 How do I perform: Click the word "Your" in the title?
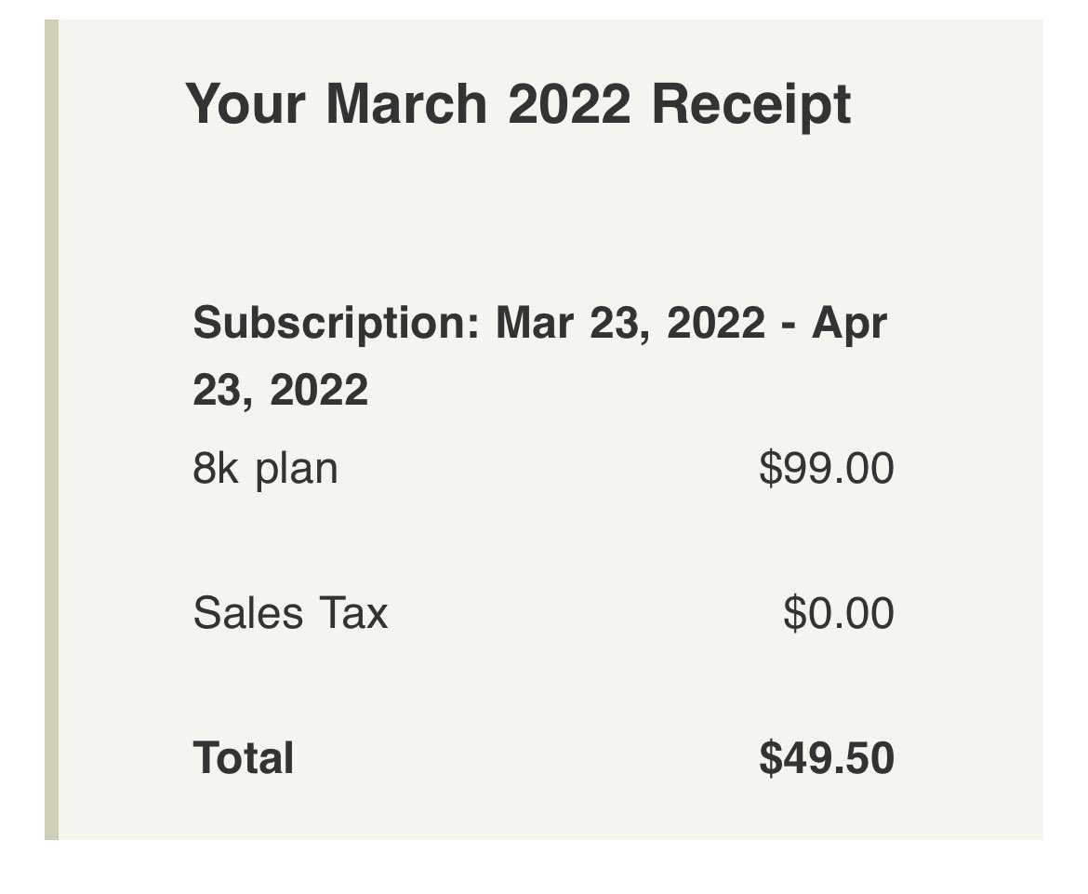(x=245, y=104)
